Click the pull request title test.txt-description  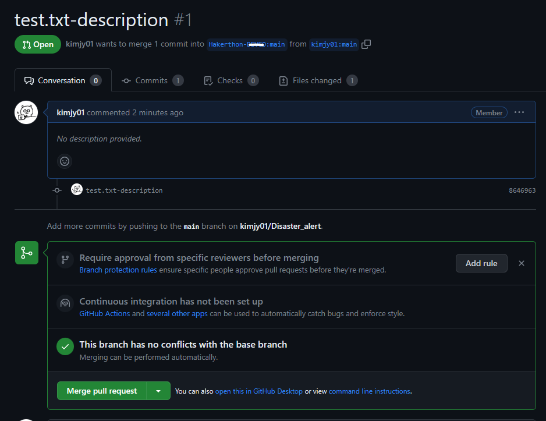[x=91, y=19]
